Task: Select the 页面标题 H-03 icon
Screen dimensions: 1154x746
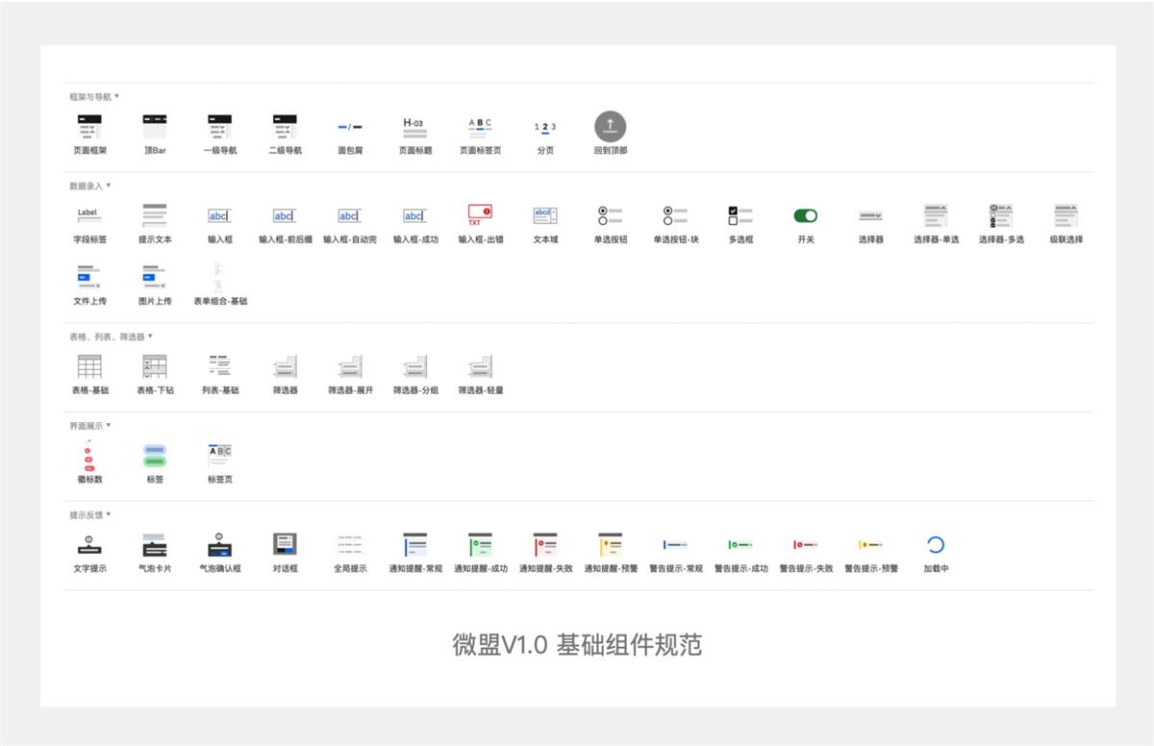Action: click(x=414, y=126)
